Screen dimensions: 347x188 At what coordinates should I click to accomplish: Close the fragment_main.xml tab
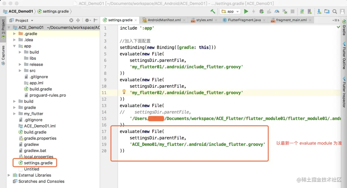[x=310, y=20]
